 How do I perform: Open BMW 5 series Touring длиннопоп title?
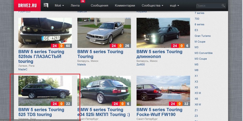point(159,54)
